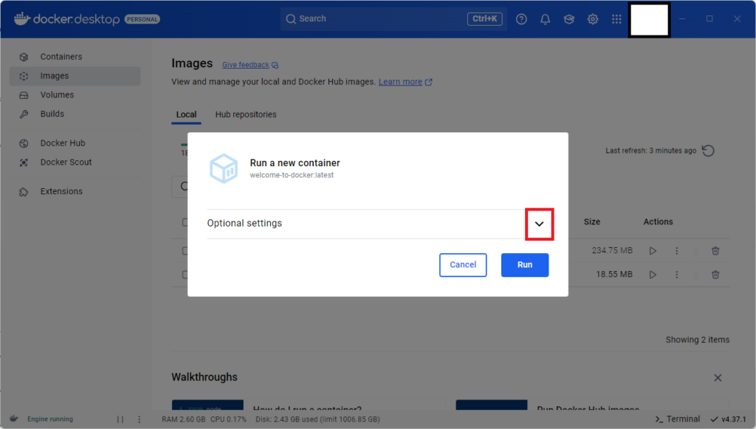
Task: Open notifications bell icon
Action: (545, 18)
